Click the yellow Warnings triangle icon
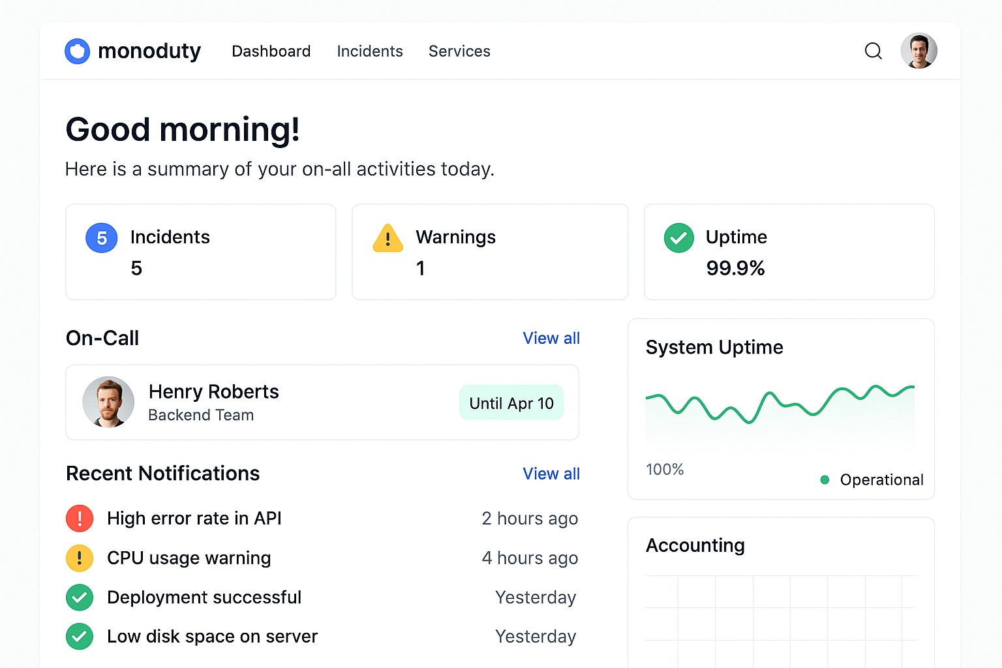Screen dimensions: 1002x668 tap(388, 238)
